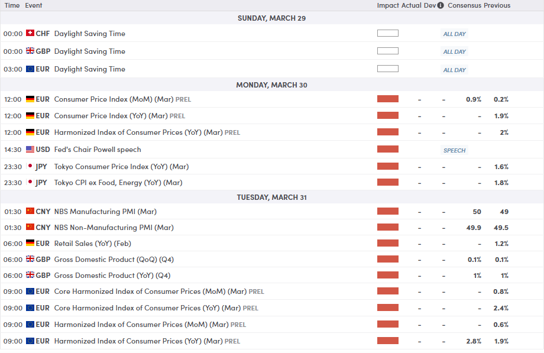Click China flag on NBS Non-Manufacturing PMI row
Viewport: 544px width, 353px height.
point(30,227)
